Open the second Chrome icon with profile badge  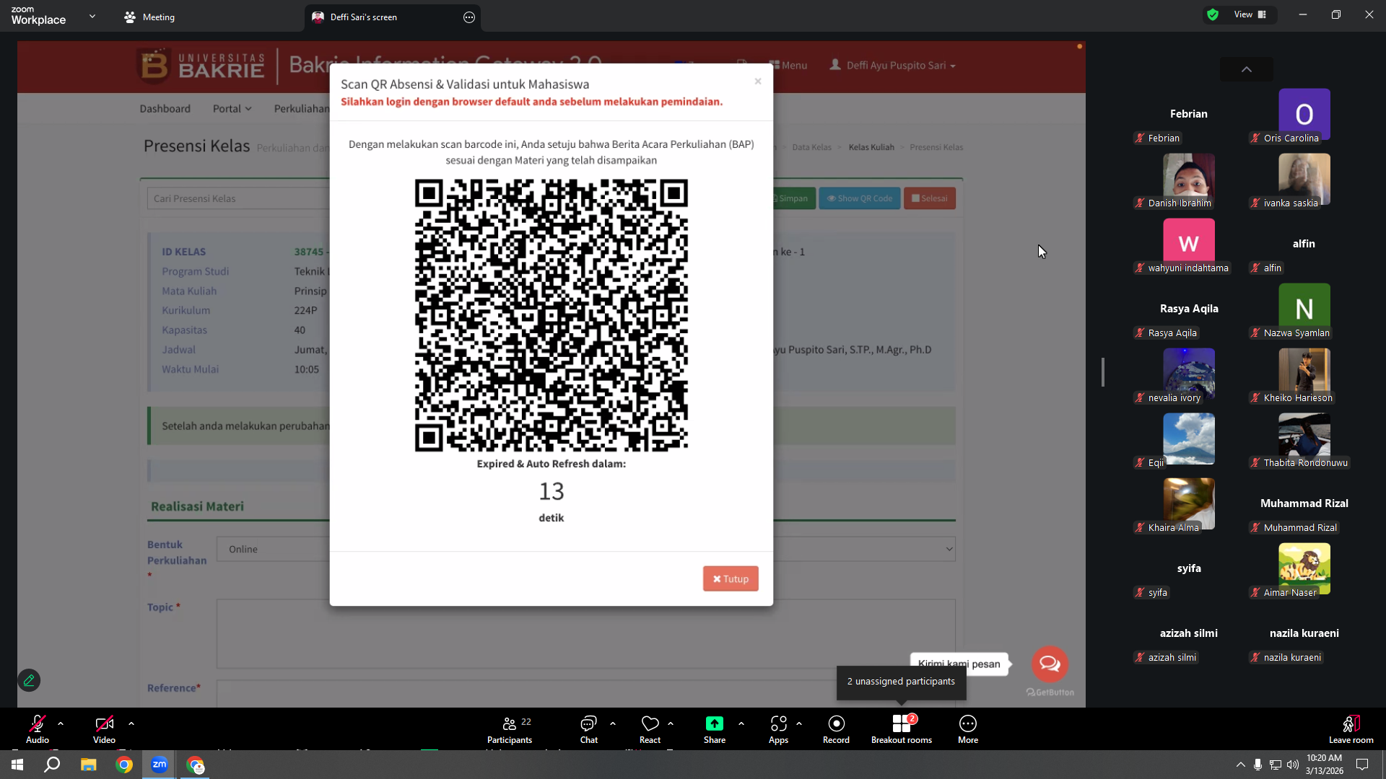pos(196,765)
